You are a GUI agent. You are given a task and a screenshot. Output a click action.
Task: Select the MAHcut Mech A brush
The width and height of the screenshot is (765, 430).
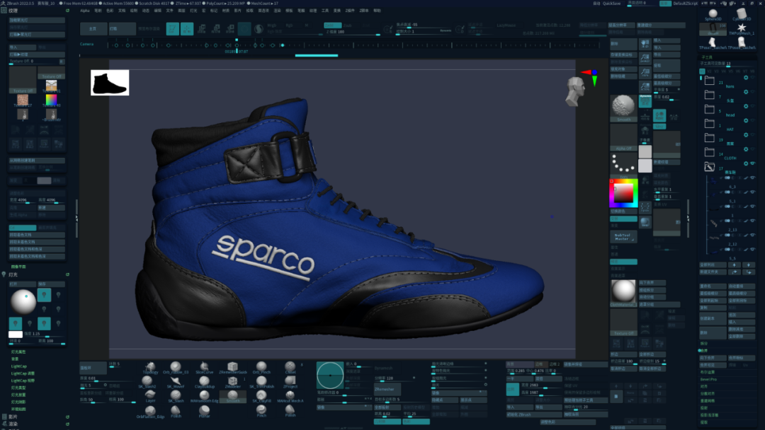click(x=290, y=396)
